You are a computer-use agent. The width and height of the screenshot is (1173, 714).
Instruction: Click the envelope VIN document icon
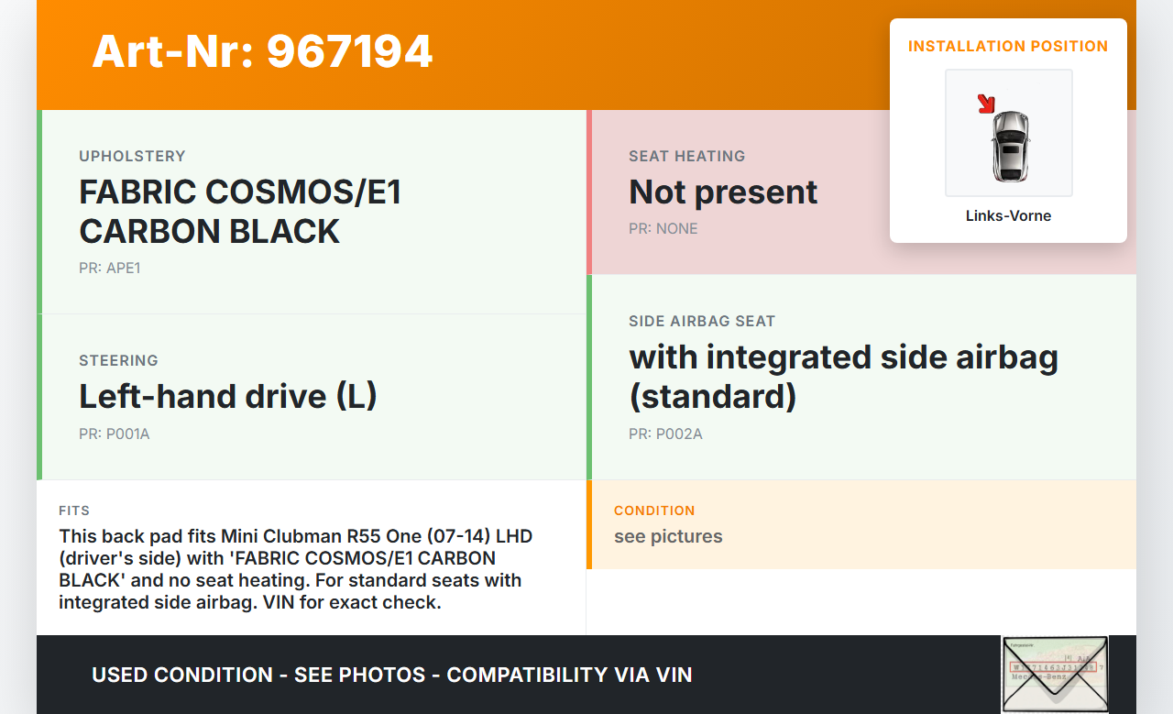click(1054, 674)
